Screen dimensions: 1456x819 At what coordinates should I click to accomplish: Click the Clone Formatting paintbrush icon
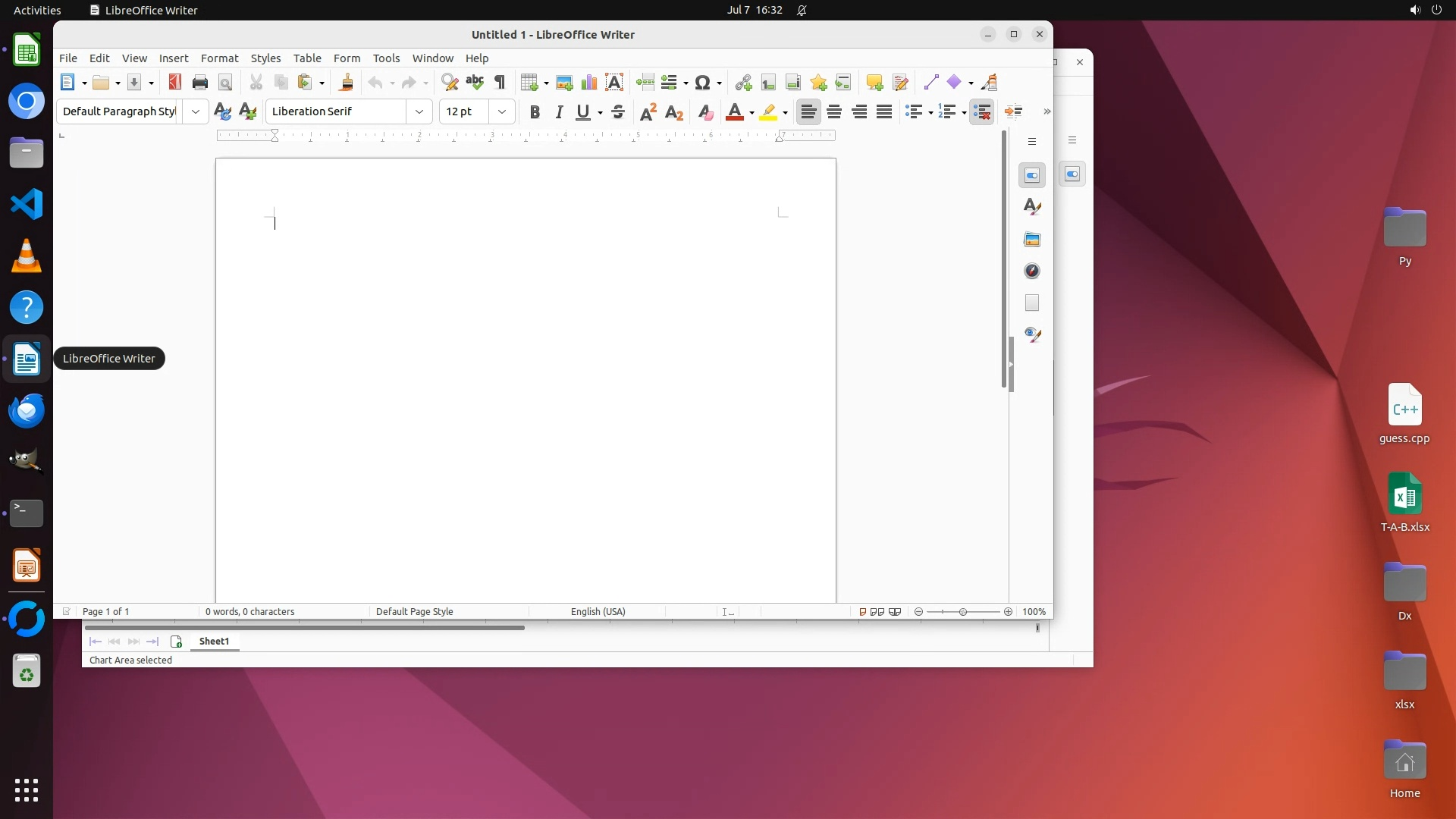[347, 83]
